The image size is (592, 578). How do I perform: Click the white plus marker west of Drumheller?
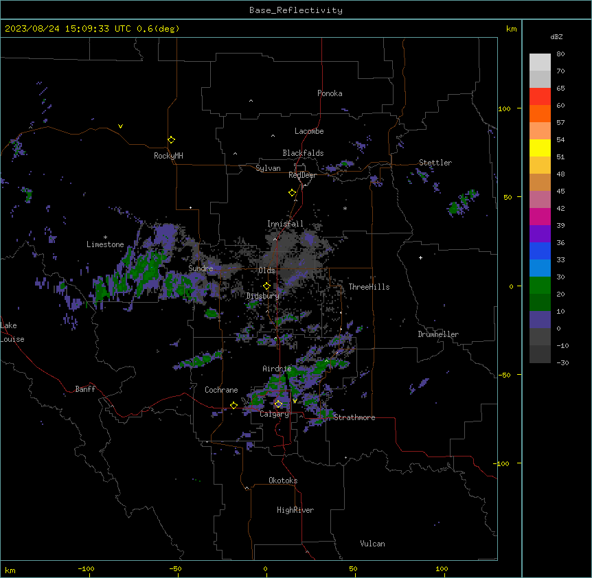tap(420, 257)
